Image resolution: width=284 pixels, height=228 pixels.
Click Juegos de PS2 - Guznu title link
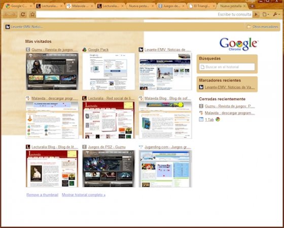(107, 147)
